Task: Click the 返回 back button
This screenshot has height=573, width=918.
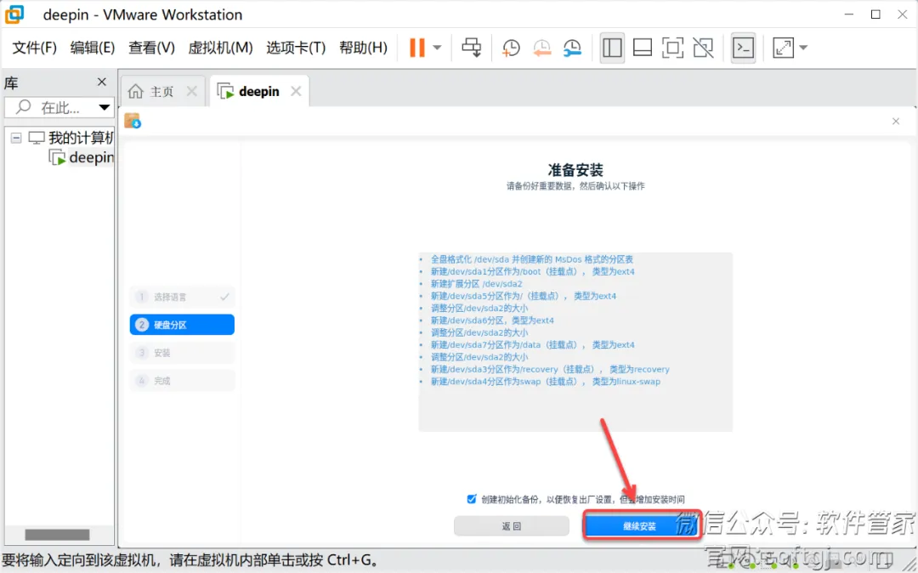Action: tap(511, 526)
